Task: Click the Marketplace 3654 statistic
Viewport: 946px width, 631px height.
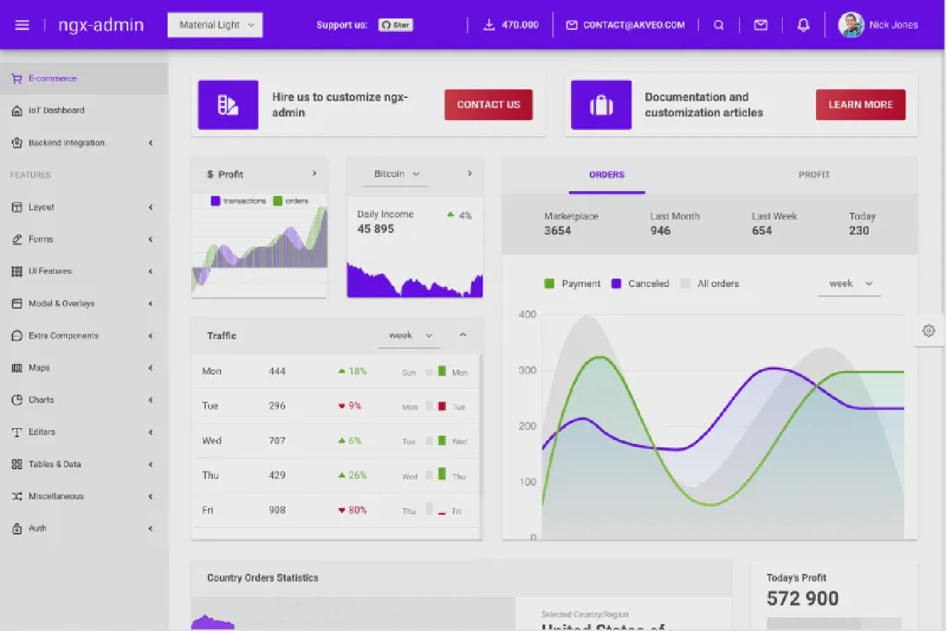Action: pos(571,224)
